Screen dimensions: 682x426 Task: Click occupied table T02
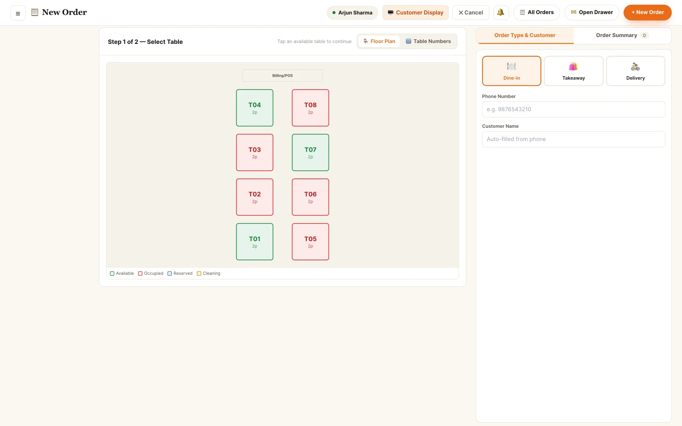(254, 197)
